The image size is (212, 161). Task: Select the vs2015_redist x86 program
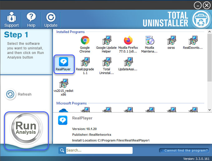pyautogui.click(x=63, y=87)
